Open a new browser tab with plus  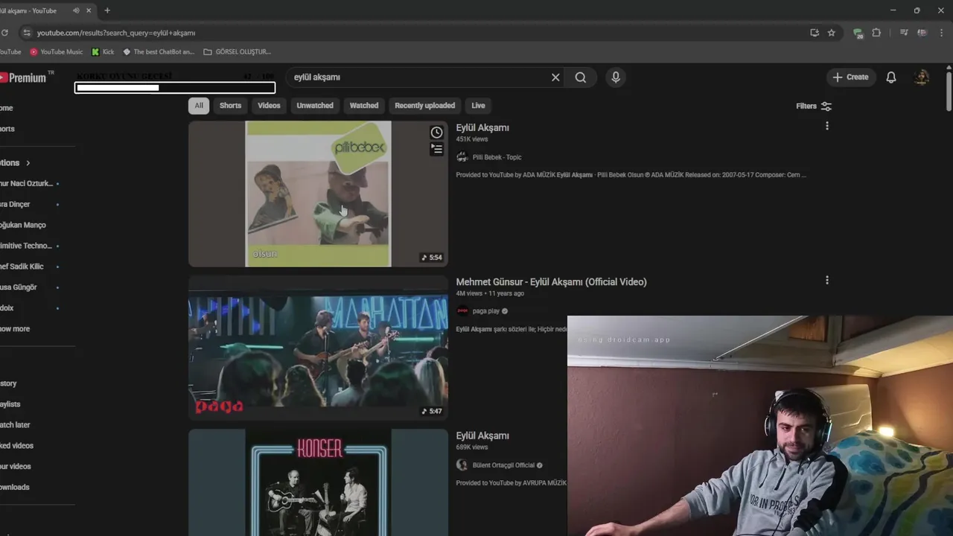pos(107,10)
